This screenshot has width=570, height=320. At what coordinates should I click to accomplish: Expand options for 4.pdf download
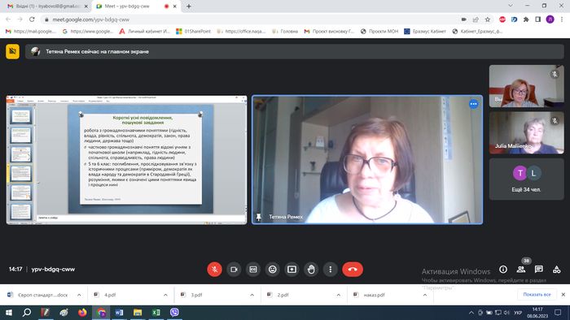pos(165,295)
